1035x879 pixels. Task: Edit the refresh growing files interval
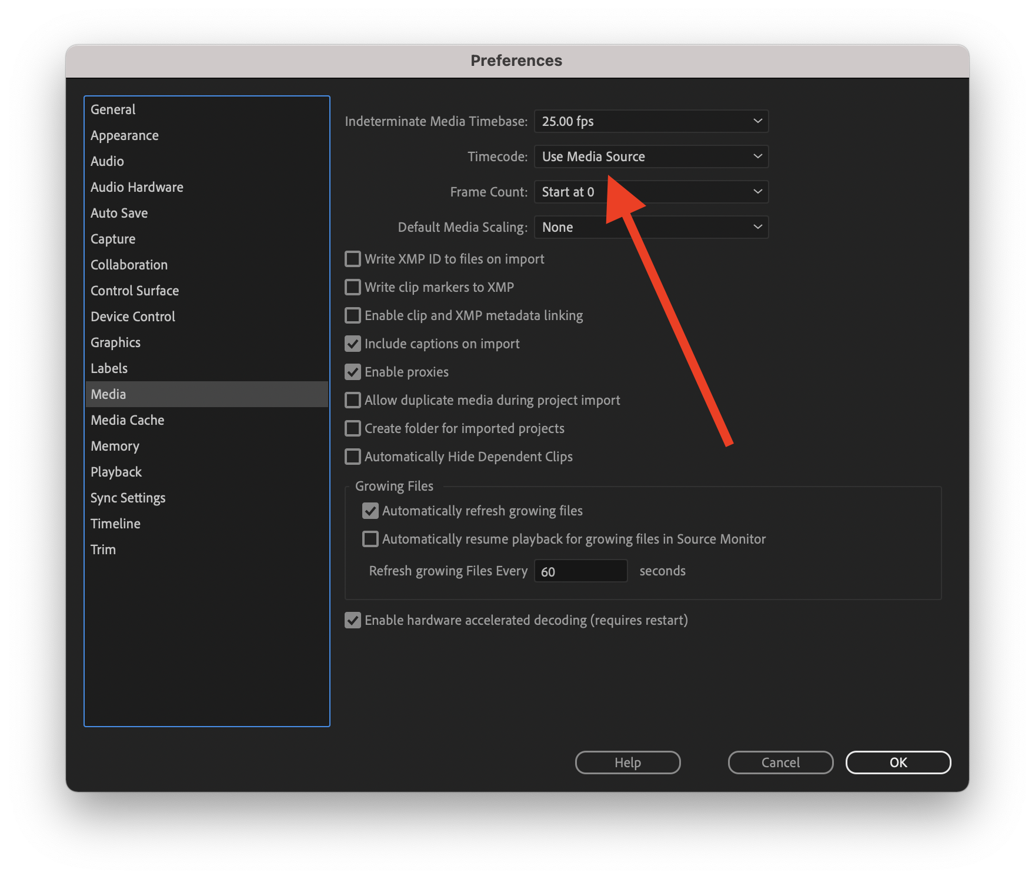point(580,570)
